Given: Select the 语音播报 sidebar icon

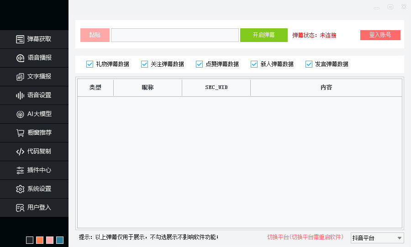Looking at the screenshot, I should click(x=20, y=58).
